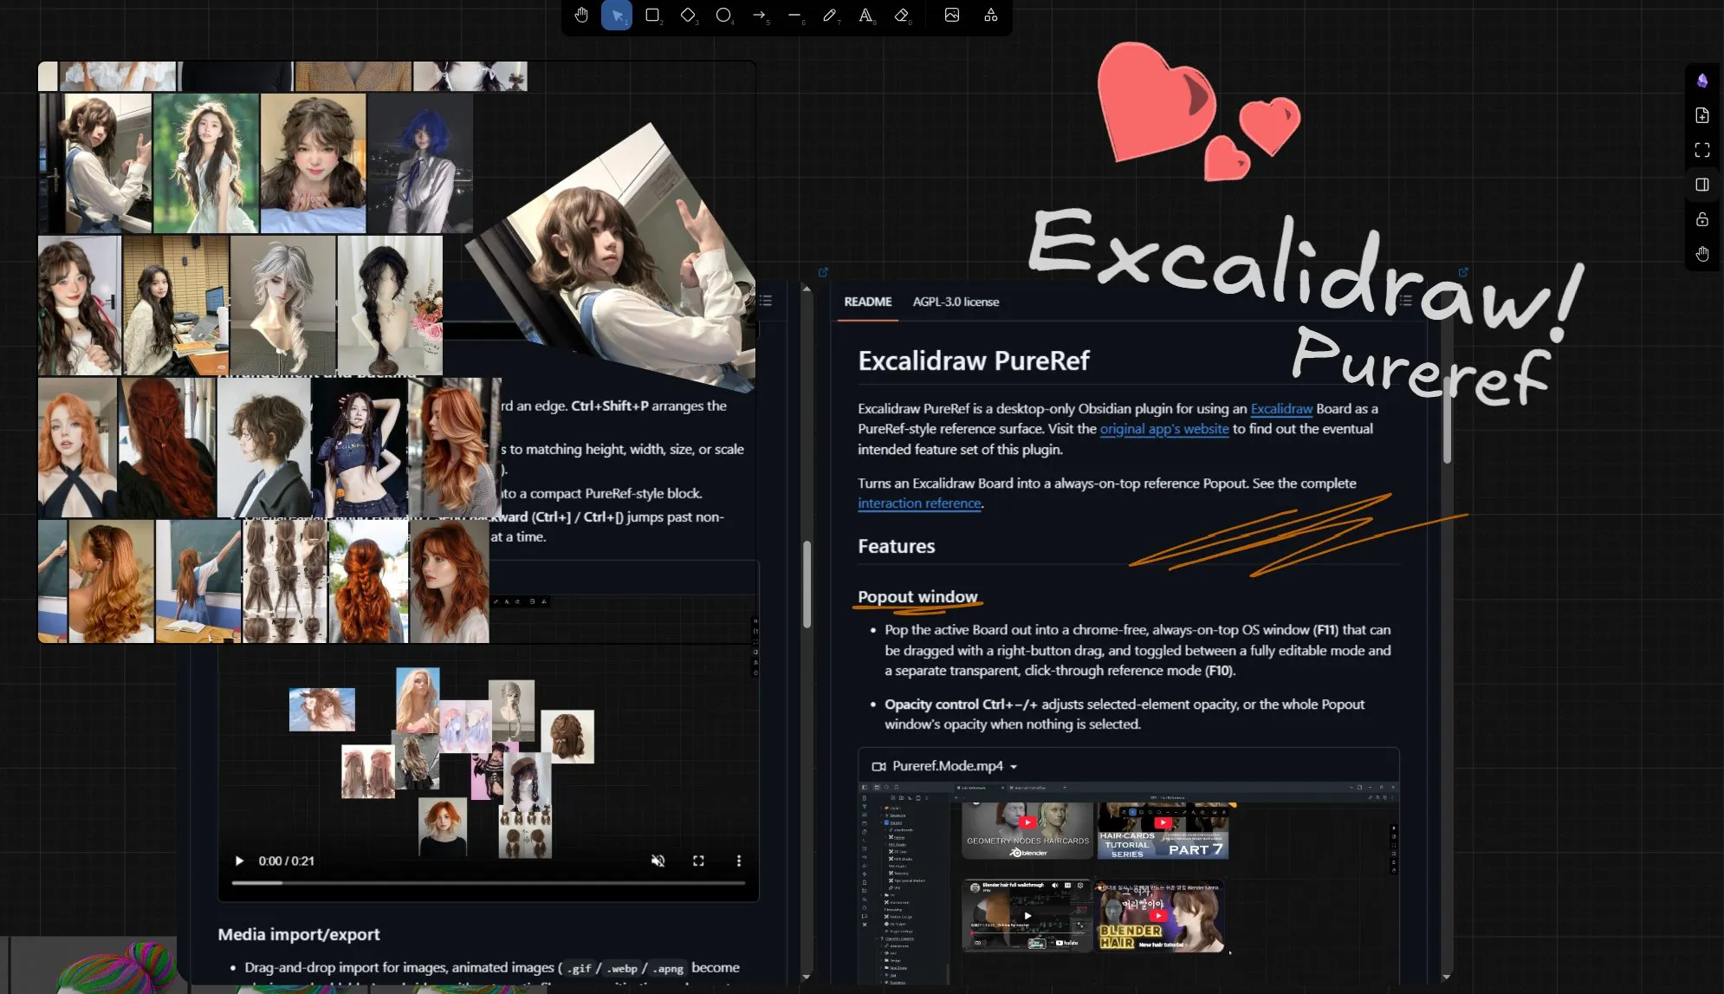The image size is (1724, 994).
Task: Open outline list icon in left README pane
Action: [x=766, y=301]
